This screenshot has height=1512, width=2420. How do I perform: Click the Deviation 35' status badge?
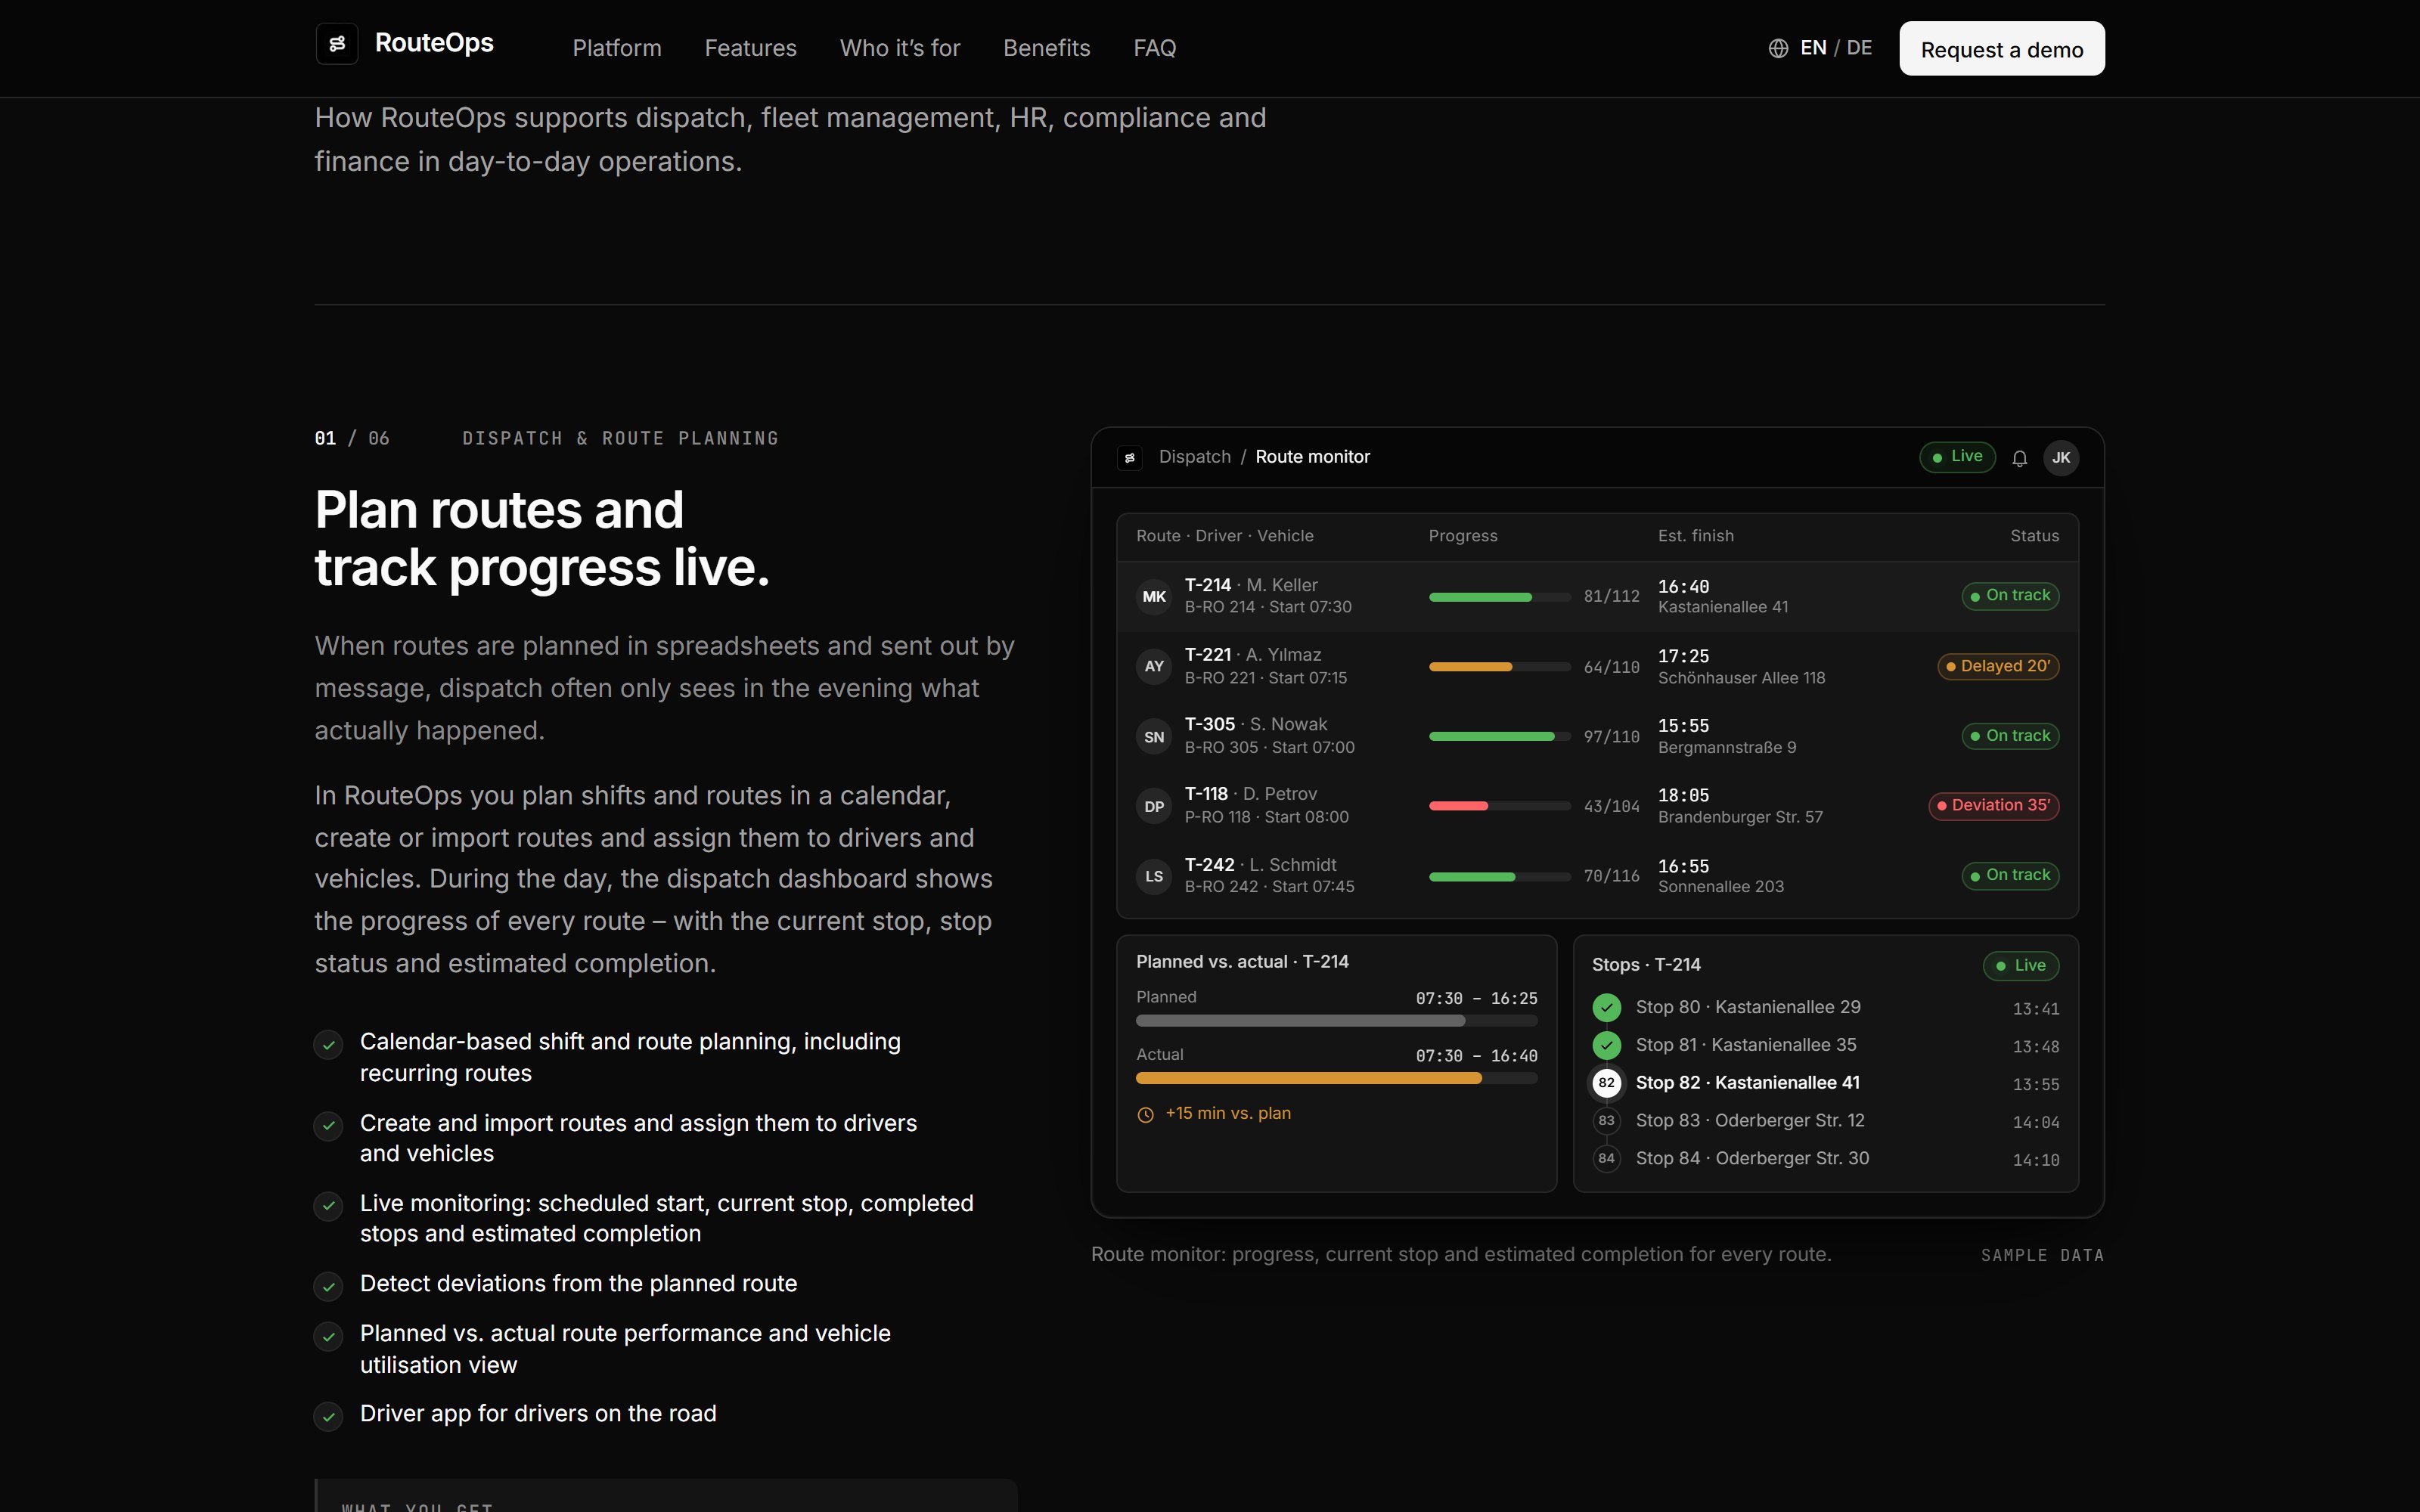[1994, 806]
